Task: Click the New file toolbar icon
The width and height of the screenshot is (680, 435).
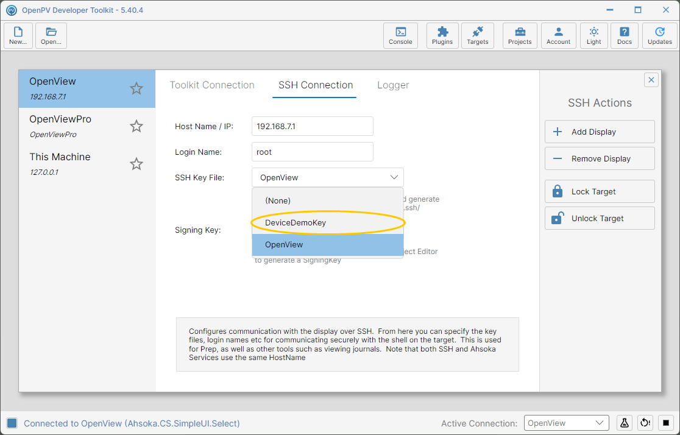Action: coord(18,35)
